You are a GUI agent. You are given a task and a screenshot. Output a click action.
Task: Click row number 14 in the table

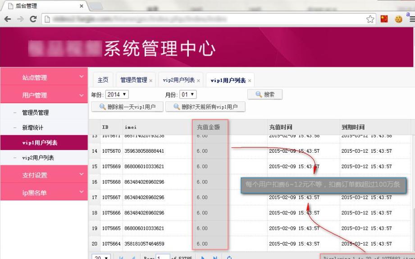click(95, 151)
